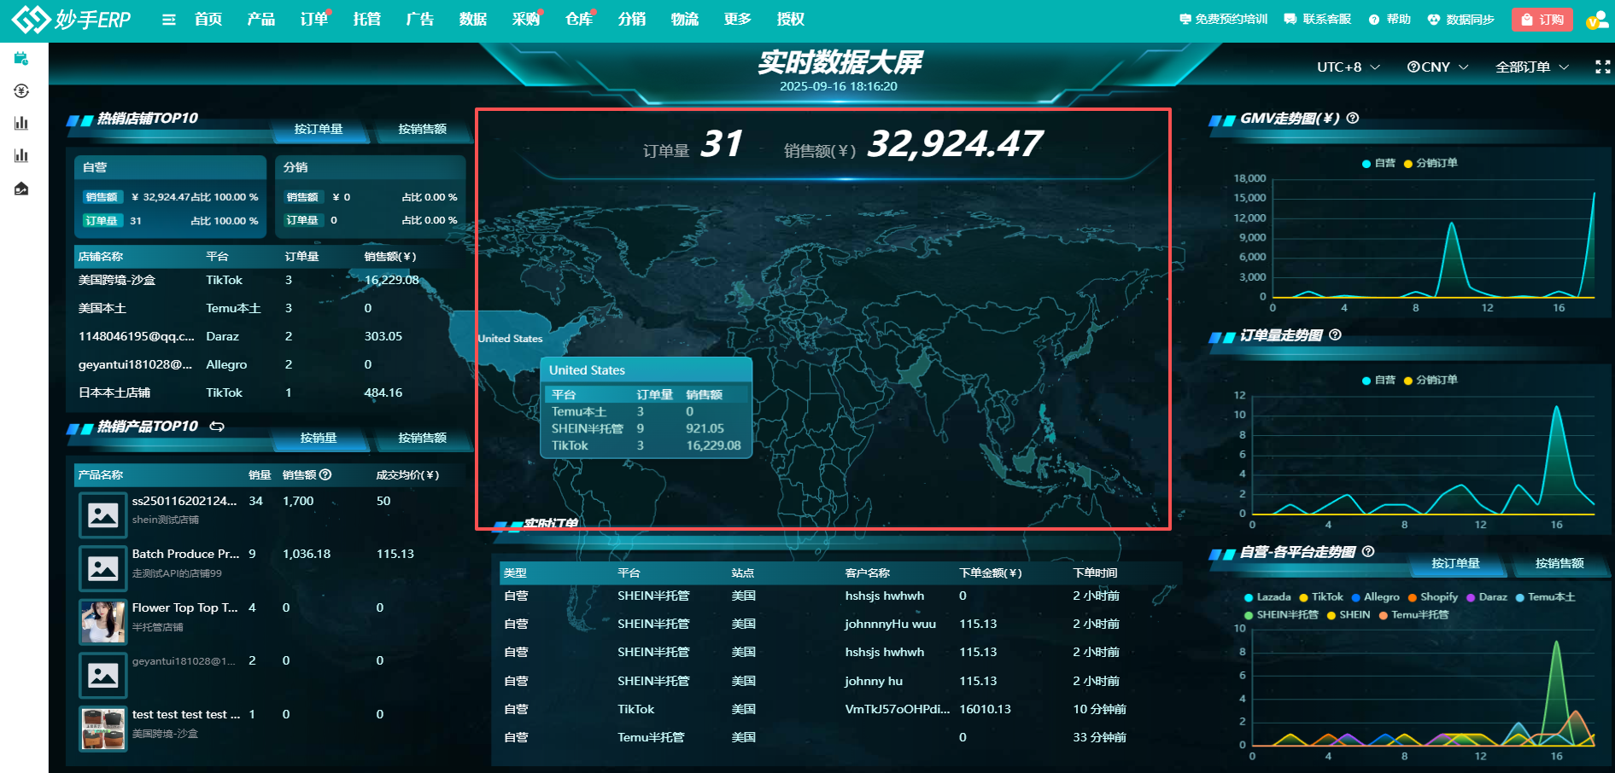Enter fullscreen with the expand icon

1603,67
